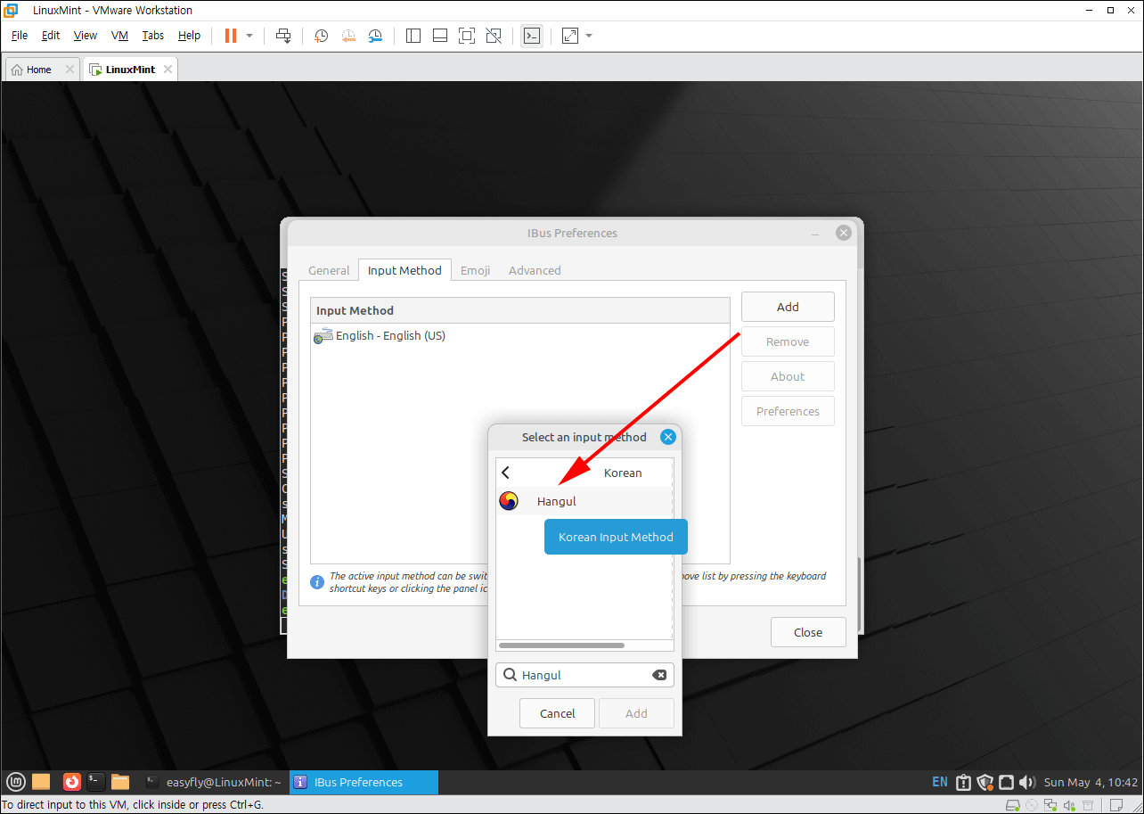The height and width of the screenshot is (814, 1144).
Task: Open the Edit menu
Action: tap(51, 36)
